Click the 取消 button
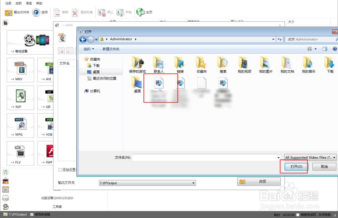This screenshot has height=218, width=338. click(324, 167)
